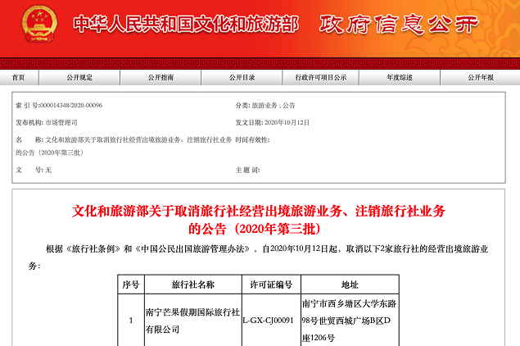
Task: Select the 公开指南 tab
Action: coord(161,78)
